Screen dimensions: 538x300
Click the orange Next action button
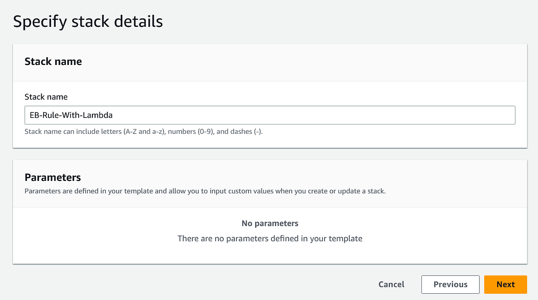[x=505, y=284]
